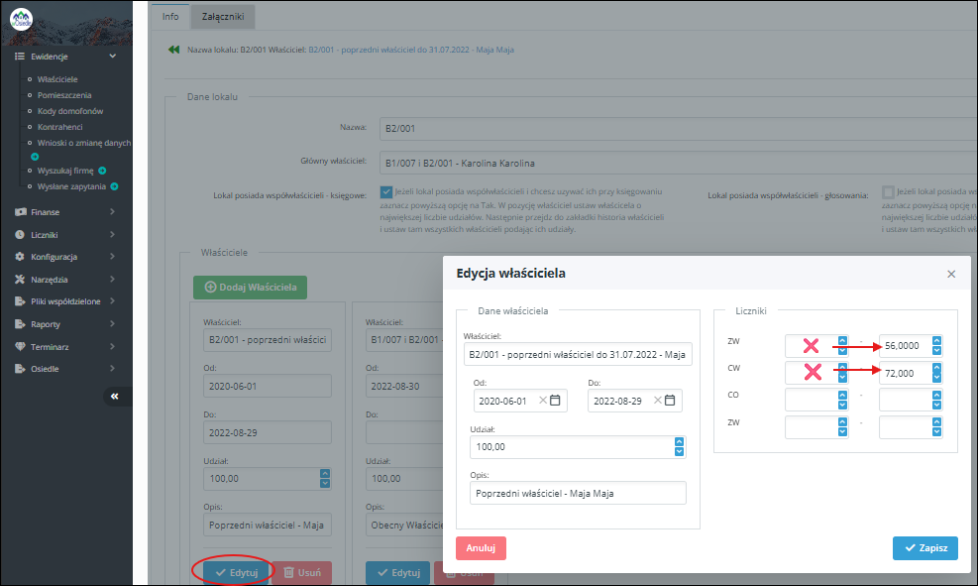Viewport: 978px width, 586px height.
Task: Increase Udział value with stepper arrow
Action: point(679,442)
